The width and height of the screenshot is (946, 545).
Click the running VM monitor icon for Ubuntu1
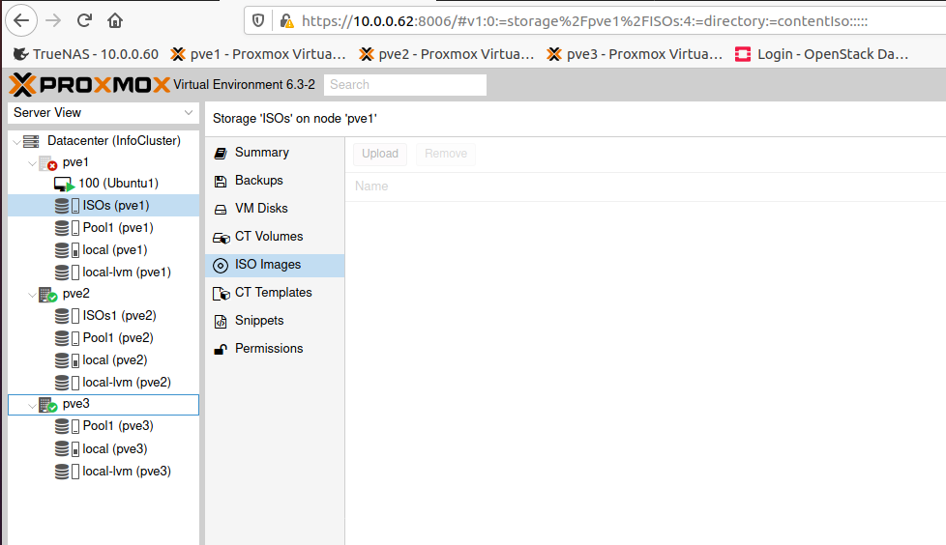pos(64,184)
